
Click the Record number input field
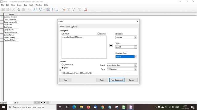click(10, 103)
